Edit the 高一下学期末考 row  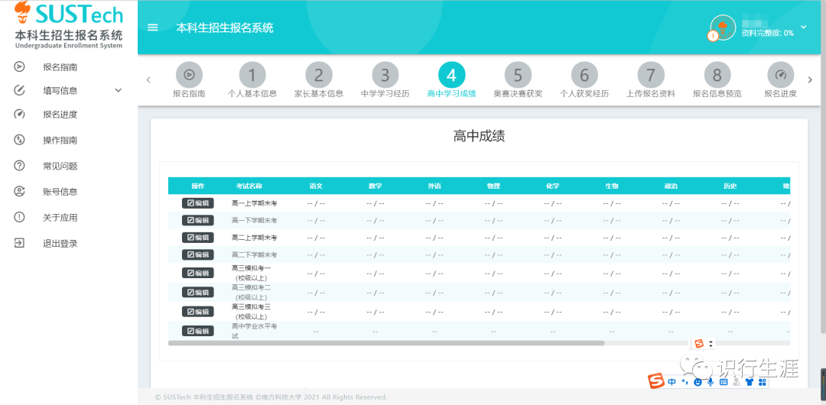click(x=198, y=220)
